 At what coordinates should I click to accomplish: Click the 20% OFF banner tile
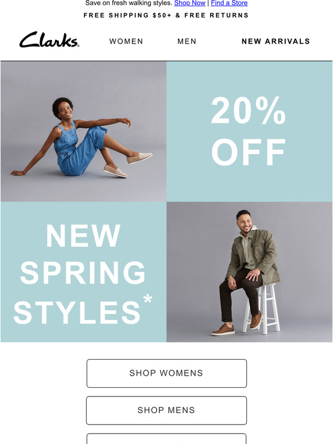click(249, 131)
